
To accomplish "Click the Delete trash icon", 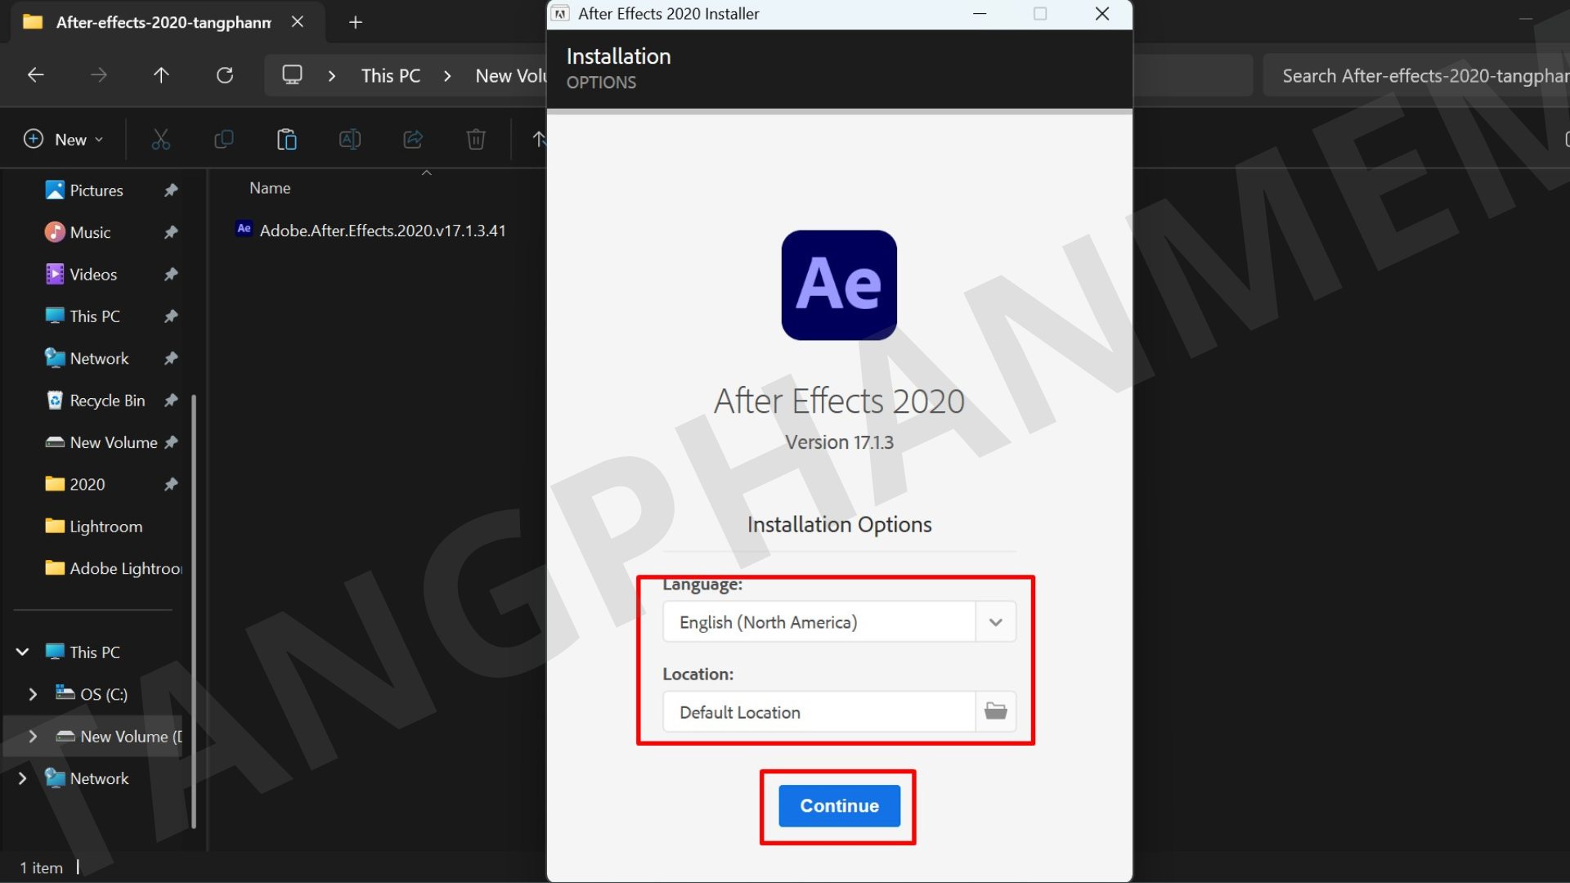I will point(476,140).
